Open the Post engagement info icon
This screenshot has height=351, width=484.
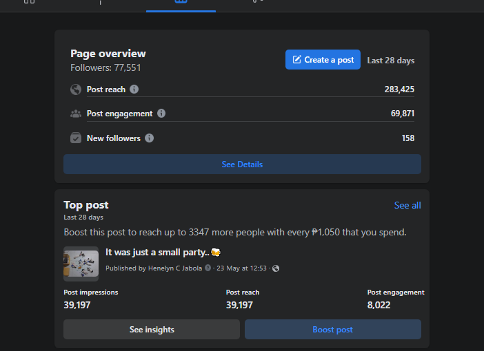[x=161, y=114]
